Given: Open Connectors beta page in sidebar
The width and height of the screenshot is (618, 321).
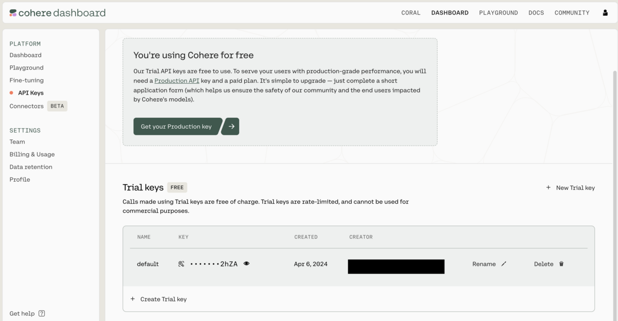Looking at the screenshot, I should coord(26,106).
